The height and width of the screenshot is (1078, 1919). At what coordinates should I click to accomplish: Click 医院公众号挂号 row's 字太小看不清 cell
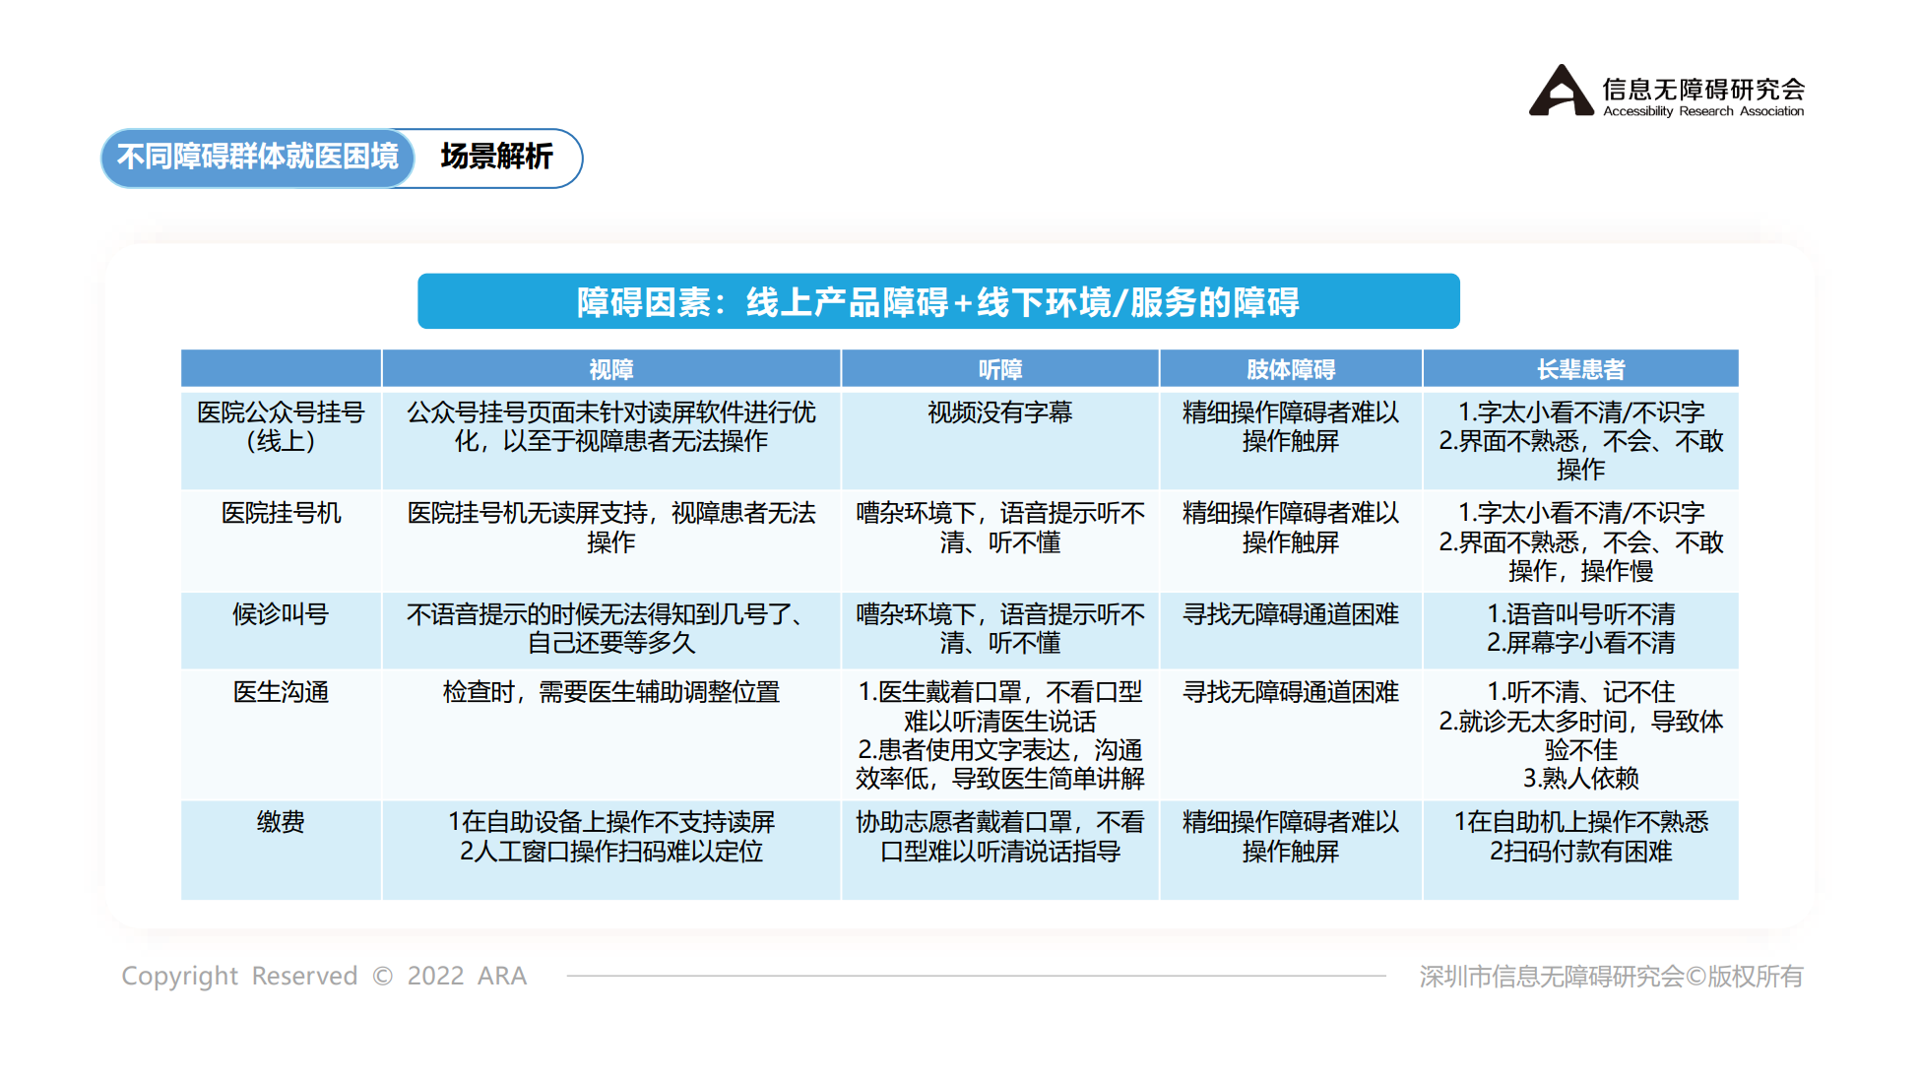pos(1581,441)
